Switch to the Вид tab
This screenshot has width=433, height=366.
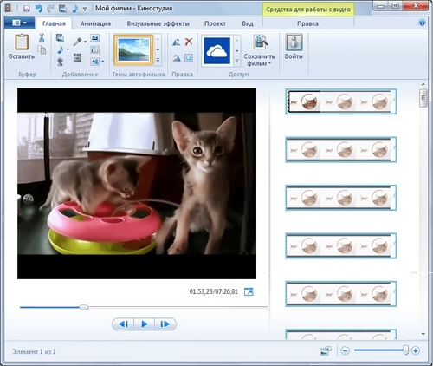coord(248,23)
